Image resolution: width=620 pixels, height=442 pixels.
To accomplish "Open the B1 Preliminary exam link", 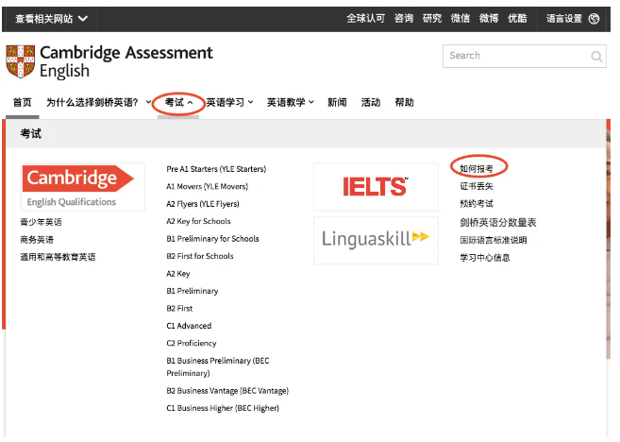I will point(193,291).
